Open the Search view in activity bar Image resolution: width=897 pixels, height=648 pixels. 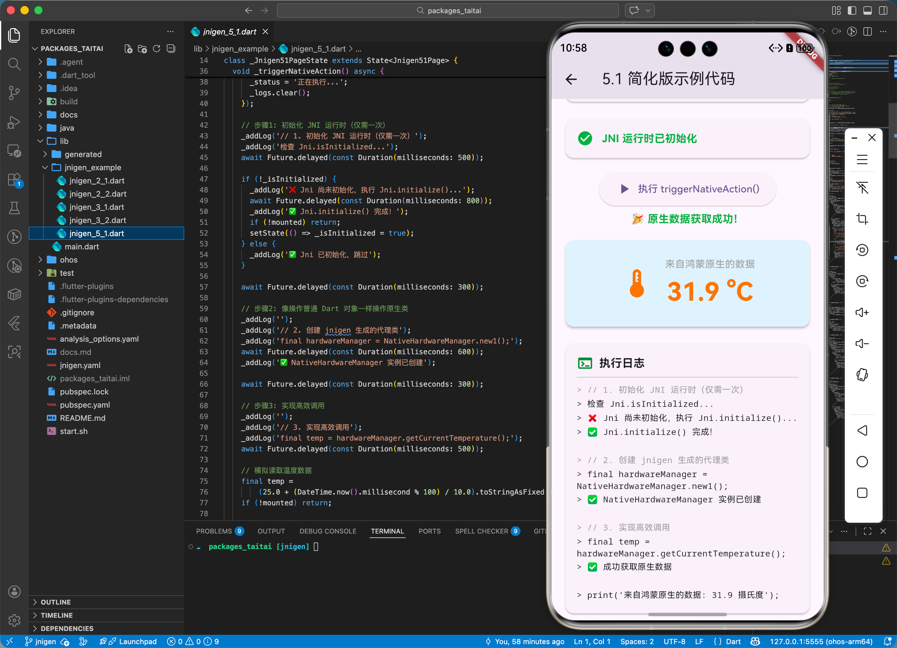coord(14,64)
